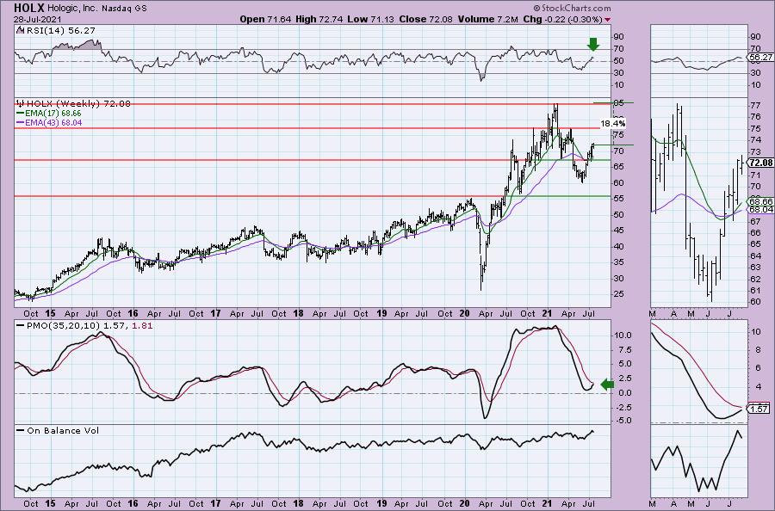The height and width of the screenshot is (511, 775).
Task: Click the 56.27 RSI tag in the zoom panel
Action: click(760, 58)
